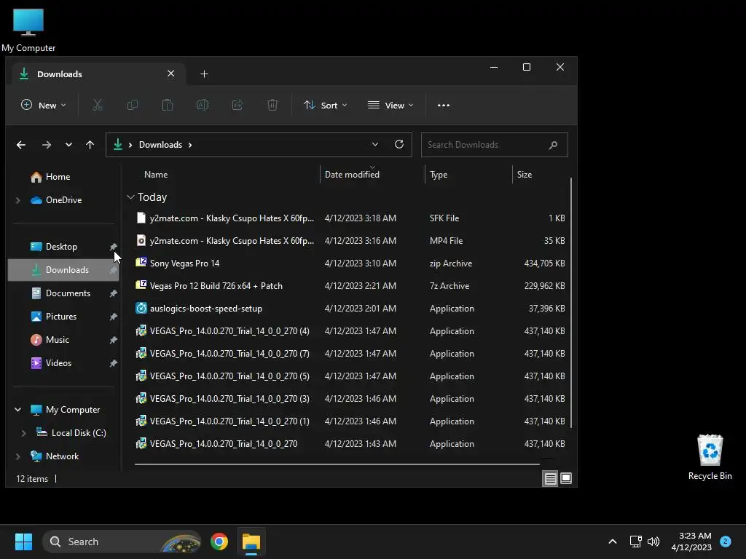Click the Rename icon in toolbar
This screenshot has height=559, width=746.
(203, 105)
